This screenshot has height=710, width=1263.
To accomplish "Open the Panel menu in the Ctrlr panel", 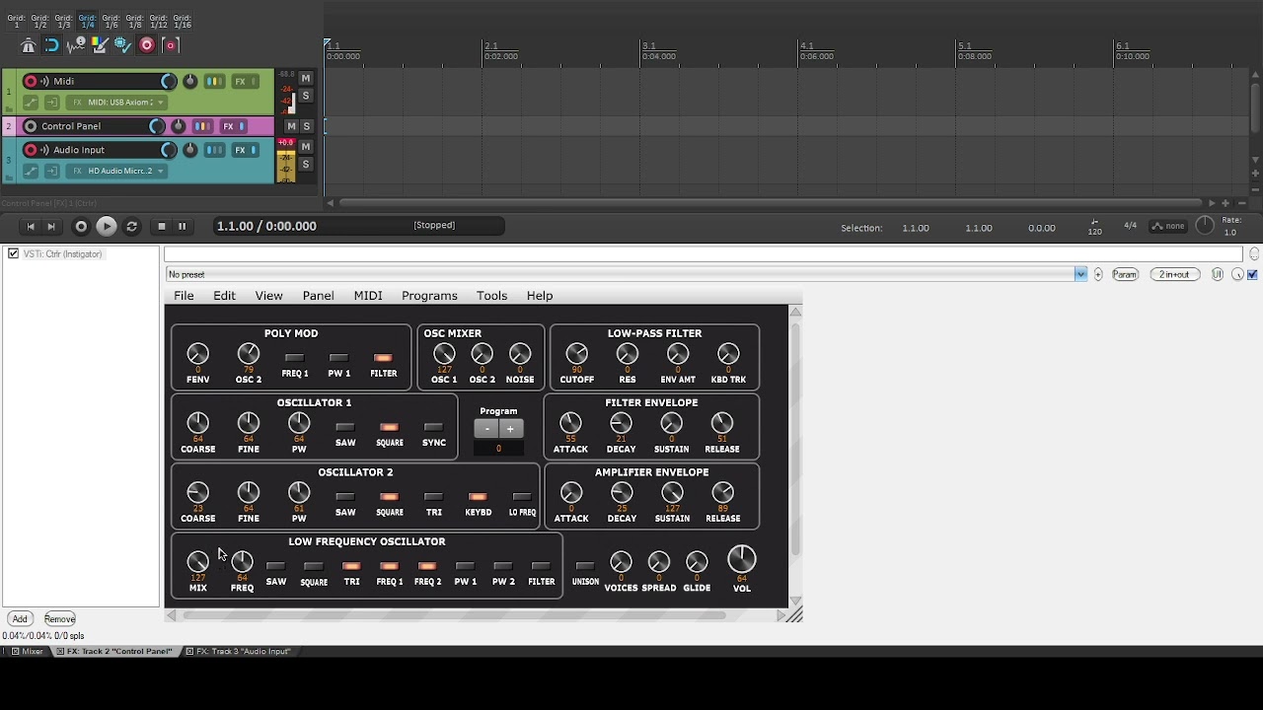I will [318, 296].
